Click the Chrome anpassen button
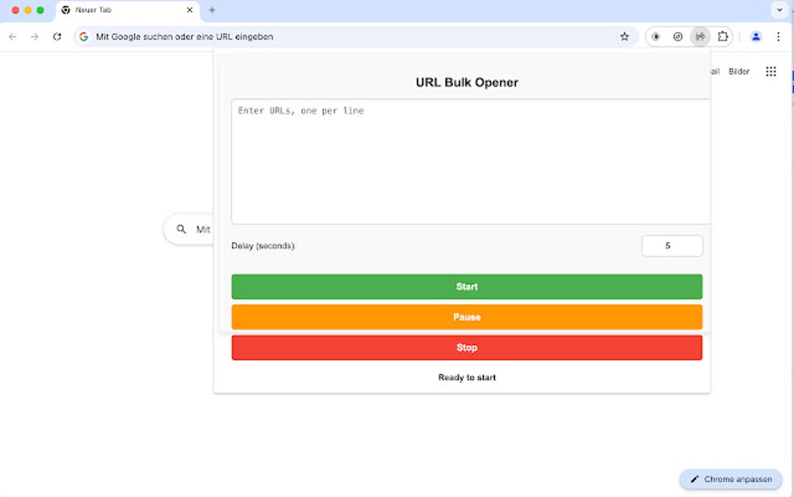794x497 pixels. [730, 478]
